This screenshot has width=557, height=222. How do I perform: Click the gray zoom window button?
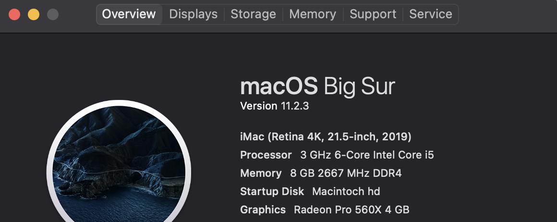[53, 14]
